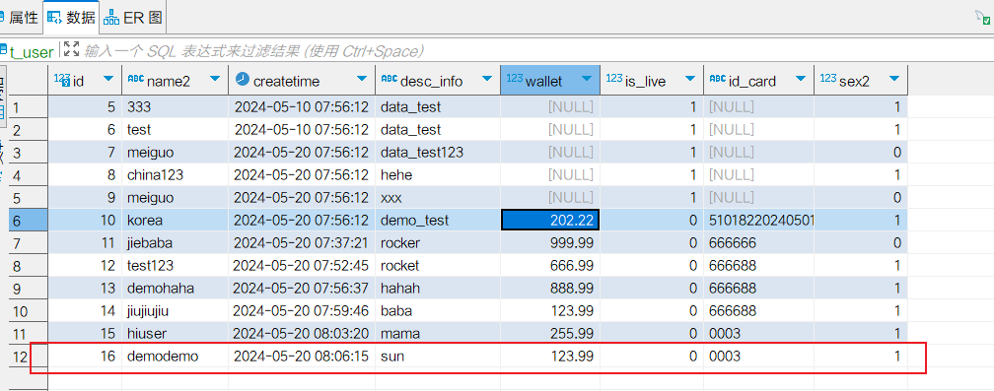Select the createtime column header
The height and width of the screenshot is (391, 994).
(302, 80)
